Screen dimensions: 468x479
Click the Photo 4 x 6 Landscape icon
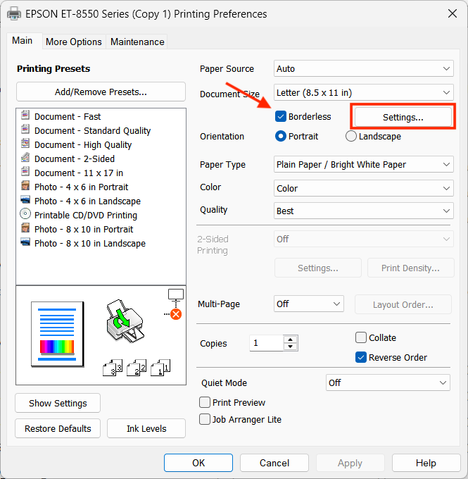[x=25, y=200]
